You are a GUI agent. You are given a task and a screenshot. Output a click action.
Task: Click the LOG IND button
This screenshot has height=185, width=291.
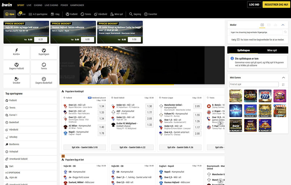coord(254,5)
